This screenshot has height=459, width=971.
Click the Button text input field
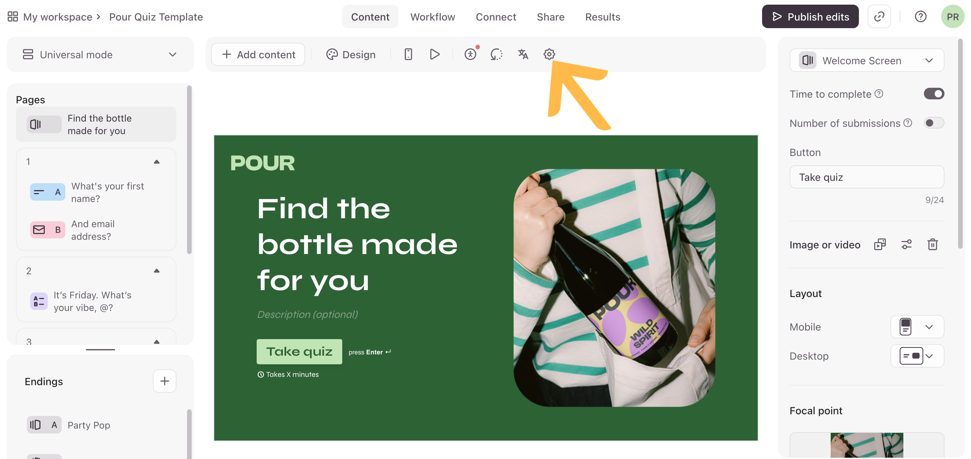(x=867, y=177)
